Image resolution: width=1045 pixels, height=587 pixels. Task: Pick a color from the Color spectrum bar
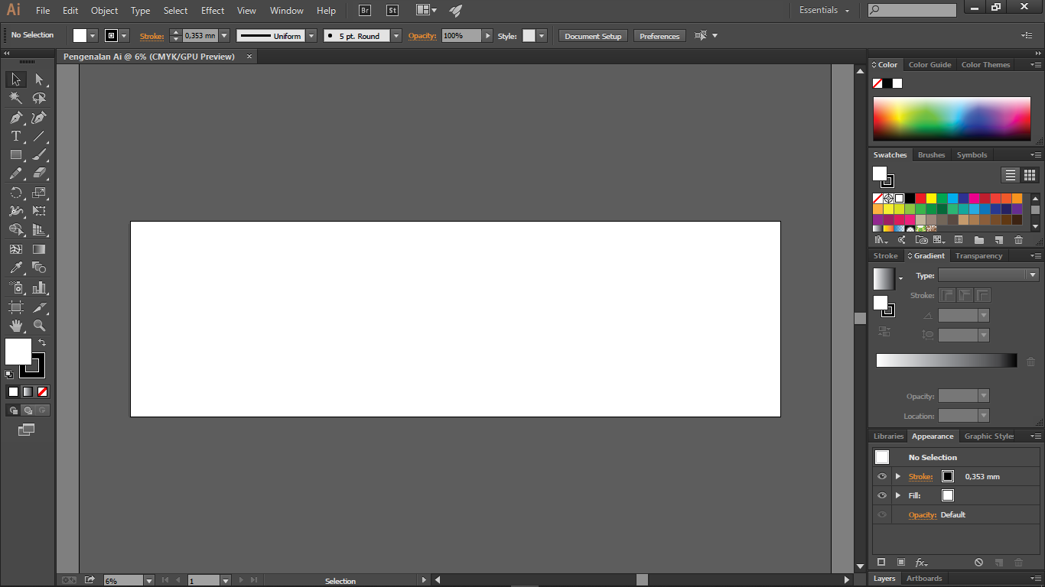pyautogui.click(x=952, y=119)
